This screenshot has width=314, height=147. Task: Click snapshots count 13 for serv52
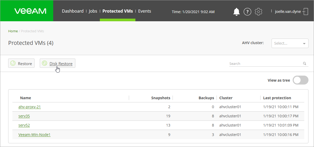(168, 125)
